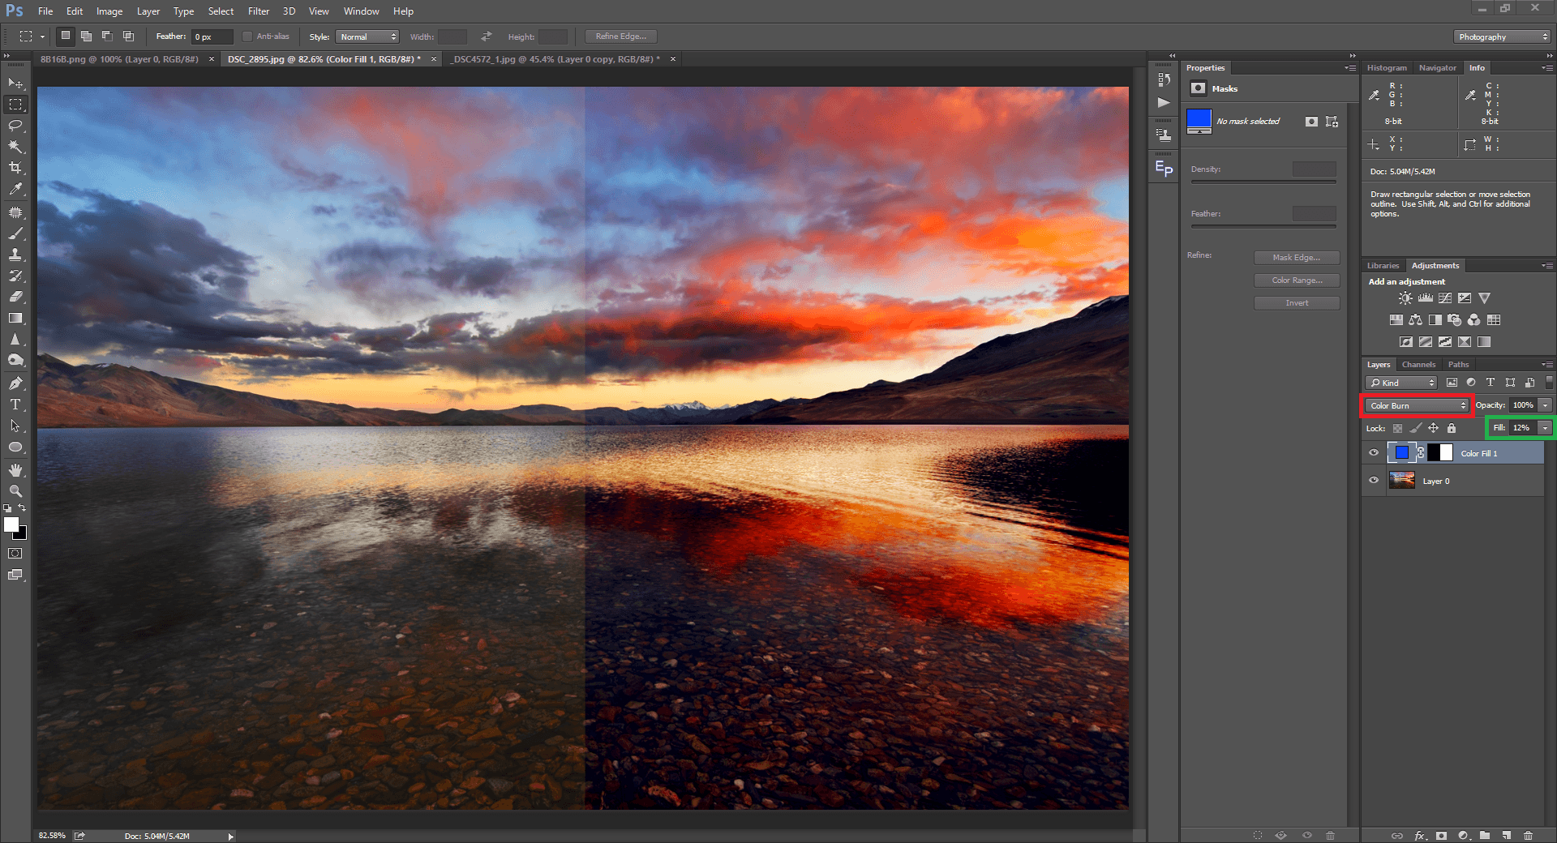1557x843 pixels.
Task: Select the Color Fill 1 layer mask thumbnail
Action: (1440, 453)
